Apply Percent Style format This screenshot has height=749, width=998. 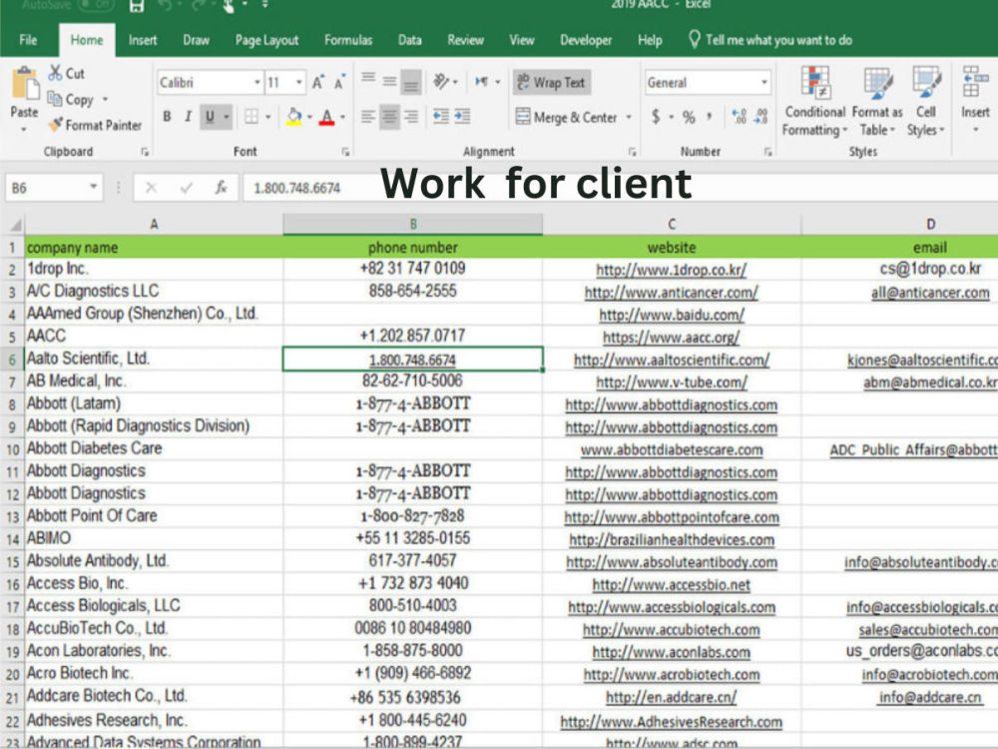coord(689,117)
